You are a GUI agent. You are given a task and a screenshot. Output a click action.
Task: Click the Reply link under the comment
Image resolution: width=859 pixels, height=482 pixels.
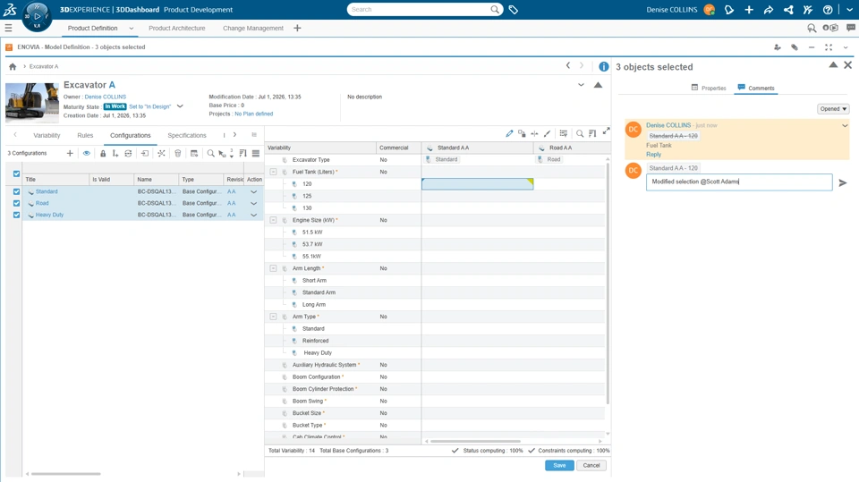653,155
